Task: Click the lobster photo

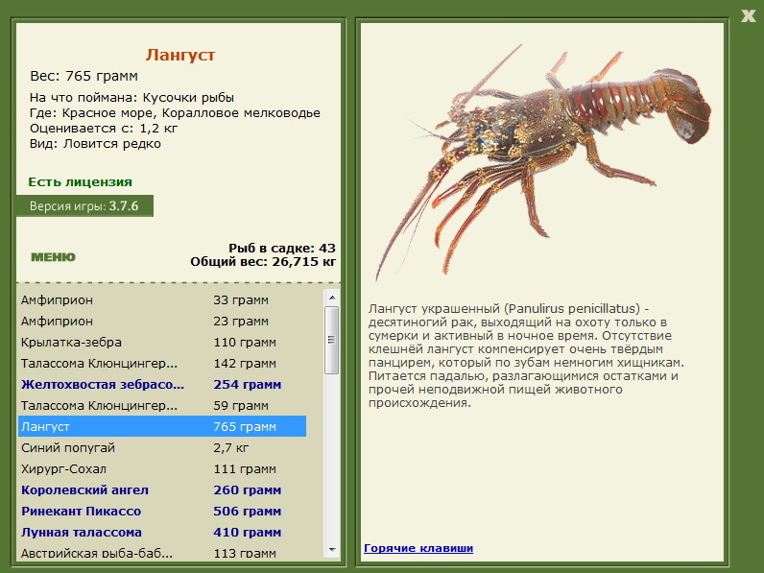Action: [x=542, y=161]
